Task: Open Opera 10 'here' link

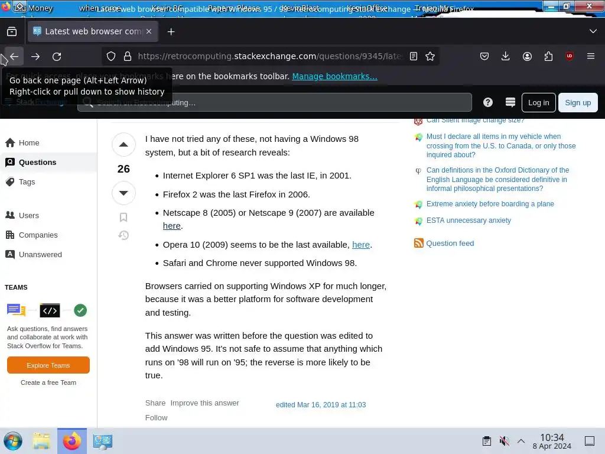Action: click(x=361, y=245)
